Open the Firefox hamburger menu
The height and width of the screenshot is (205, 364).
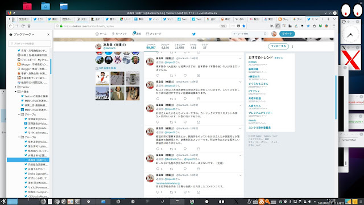(334, 26)
